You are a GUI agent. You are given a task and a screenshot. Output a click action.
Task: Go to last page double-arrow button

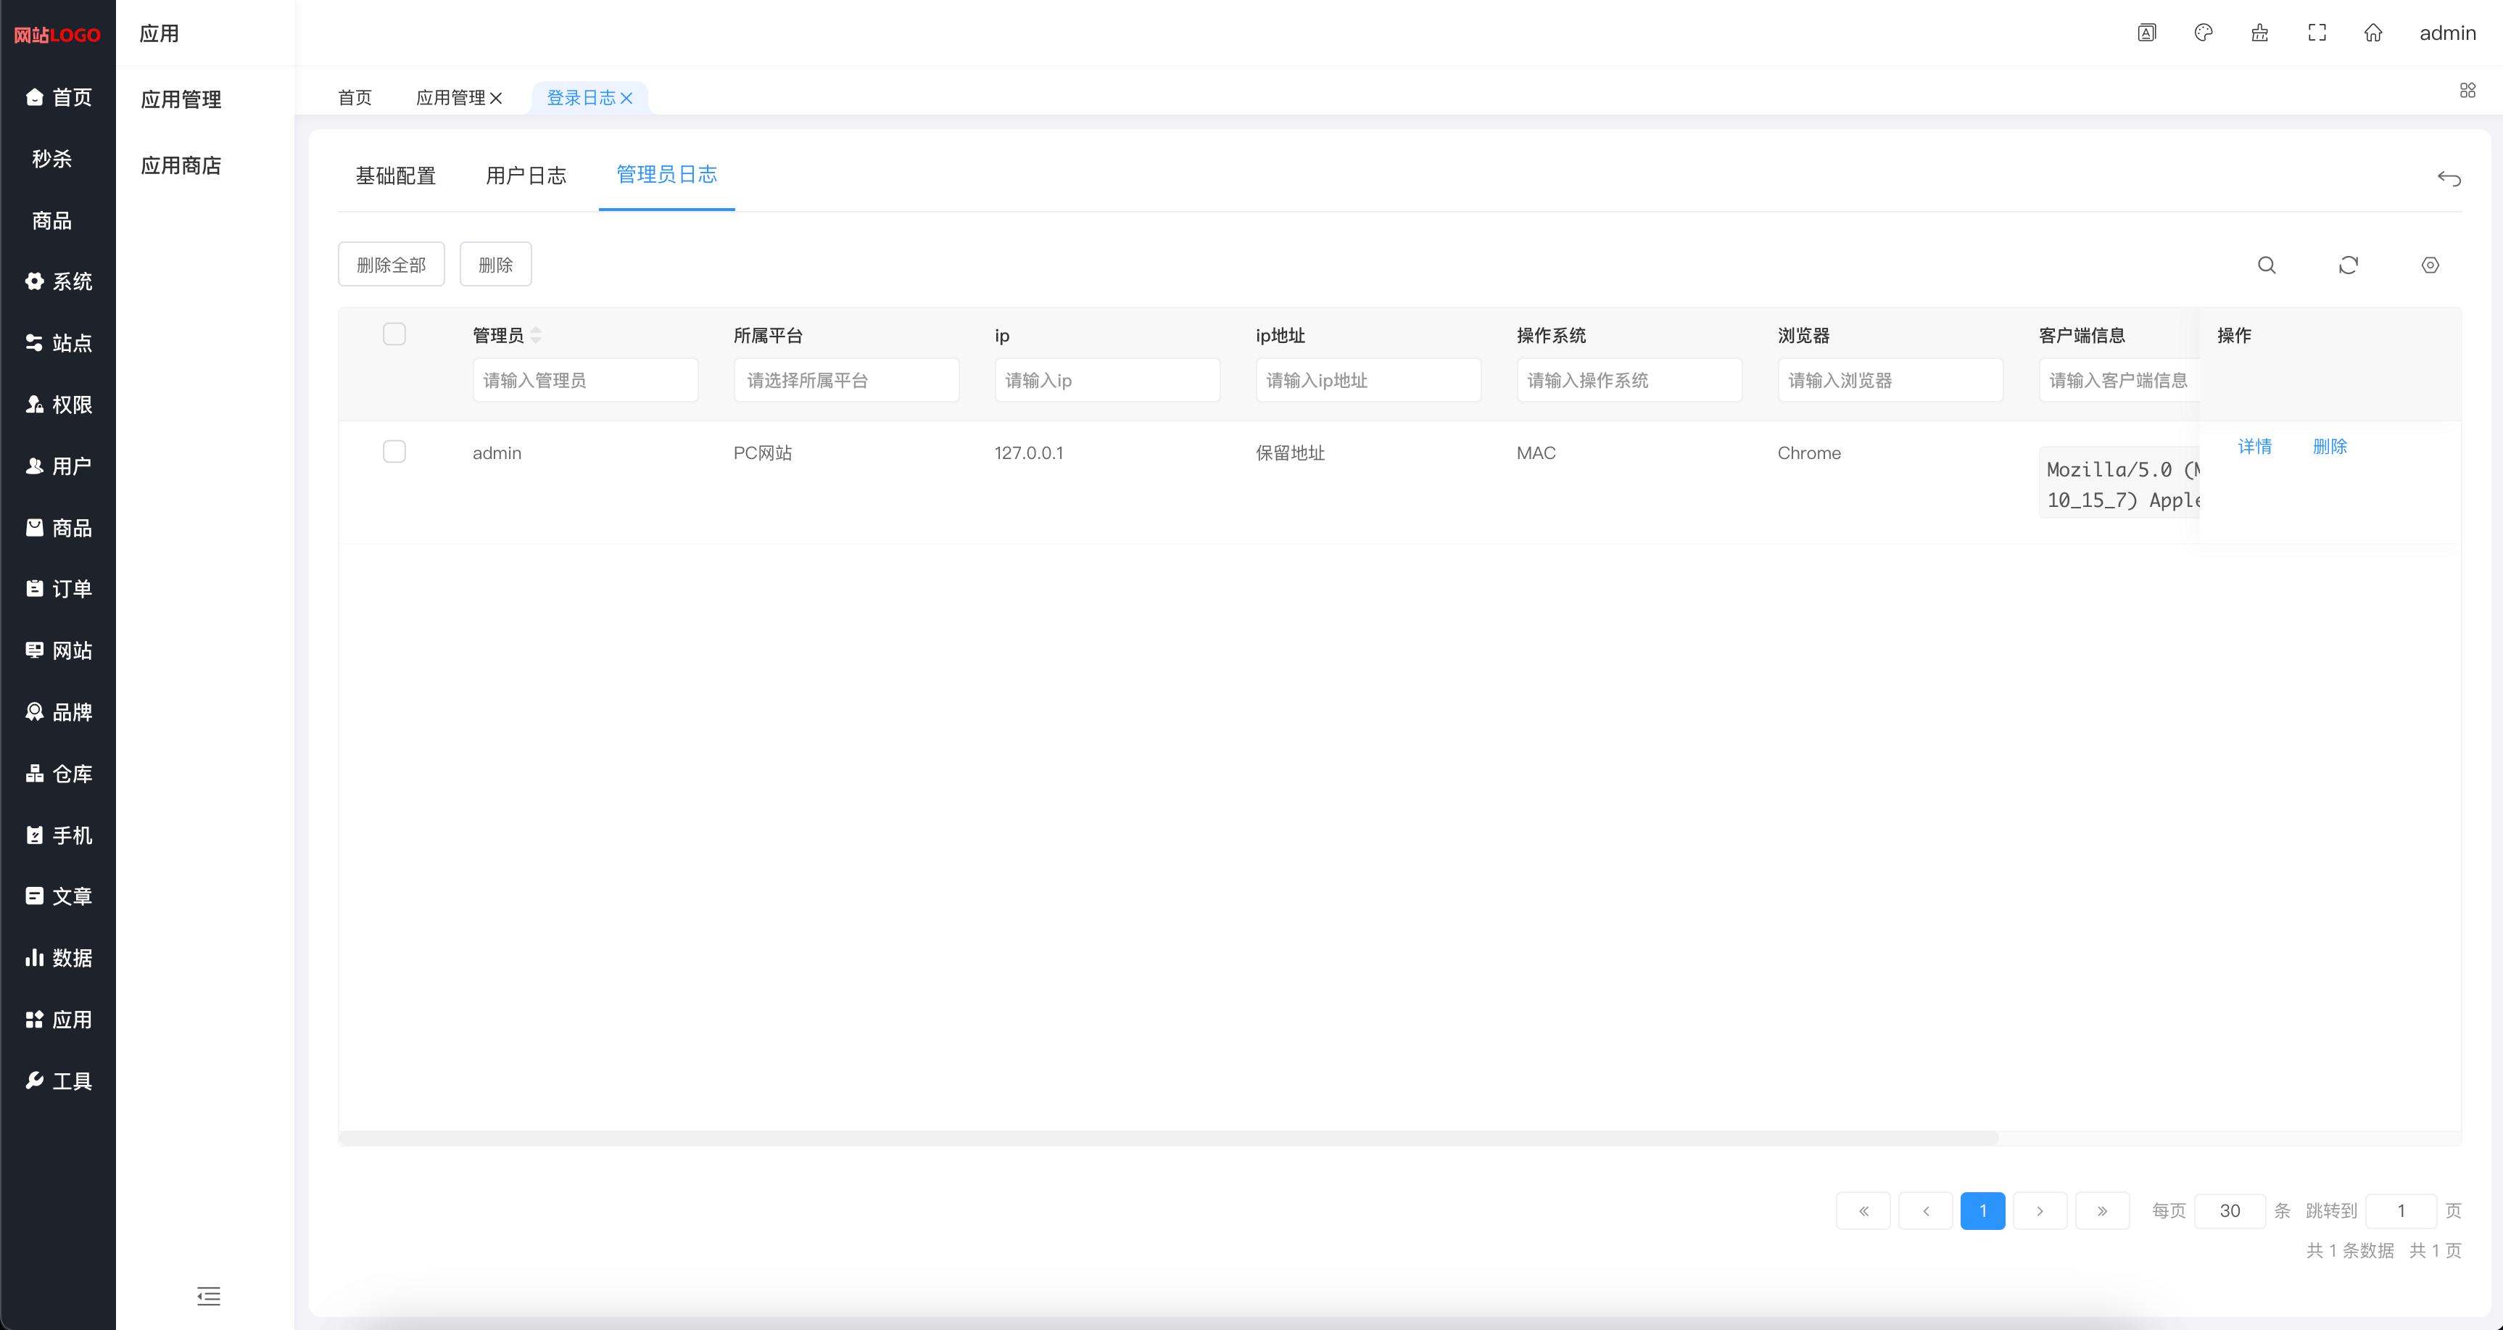click(x=2102, y=1210)
